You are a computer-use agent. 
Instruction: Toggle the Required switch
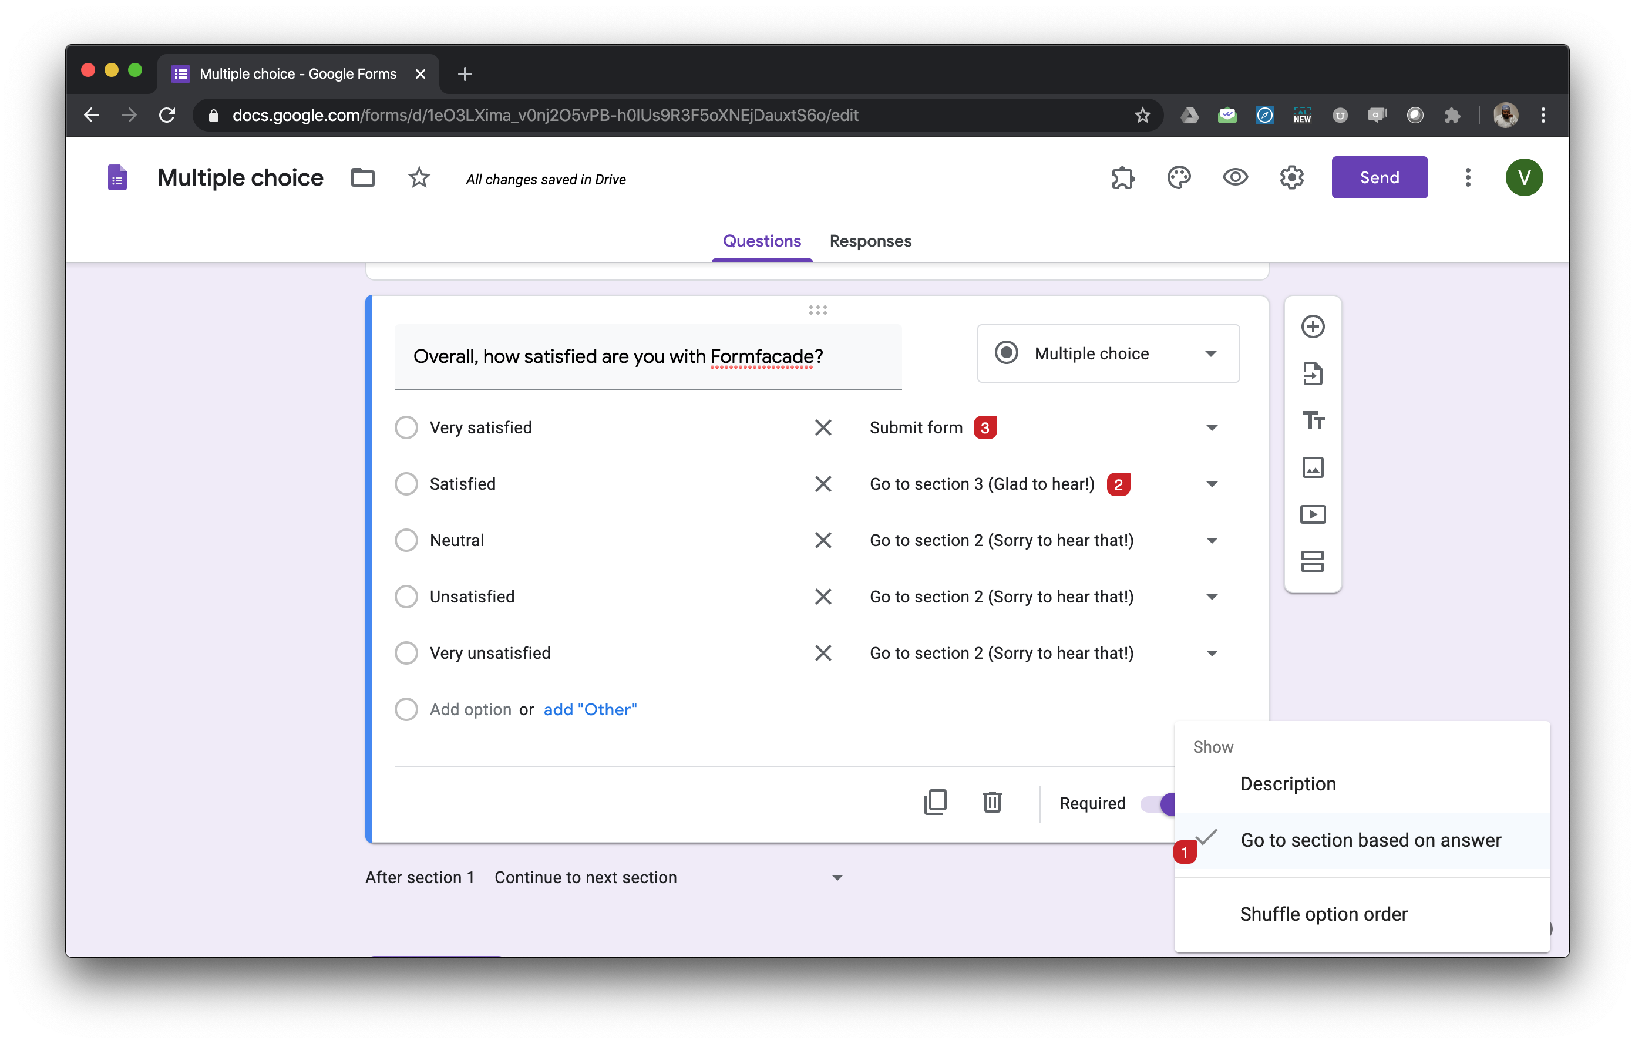tap(1157, 804)
